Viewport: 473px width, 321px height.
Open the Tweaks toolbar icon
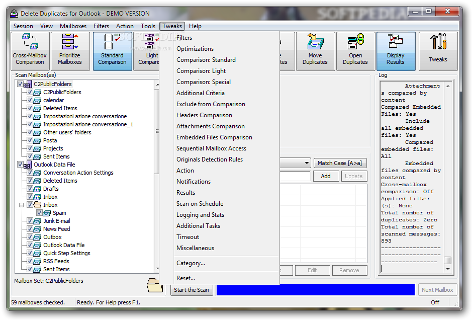click(438, 51)
